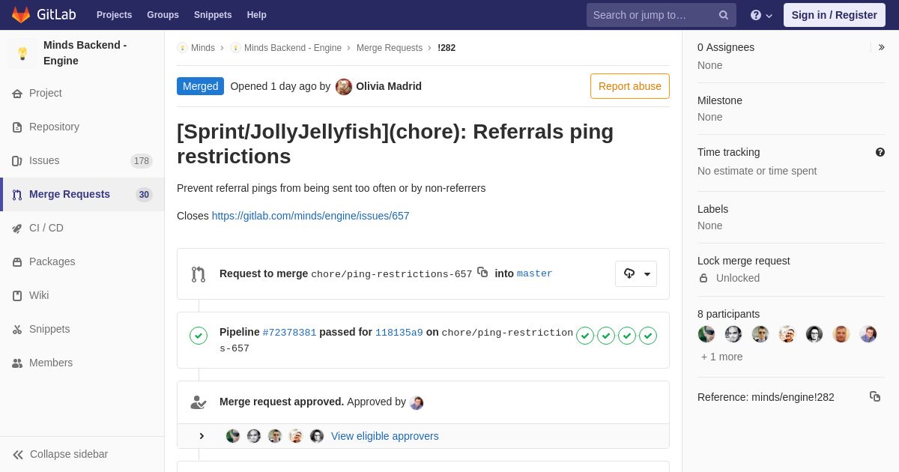Click the Sign in / Register button
The height and width of the screenshot is (472, 899).
point(835,15)
